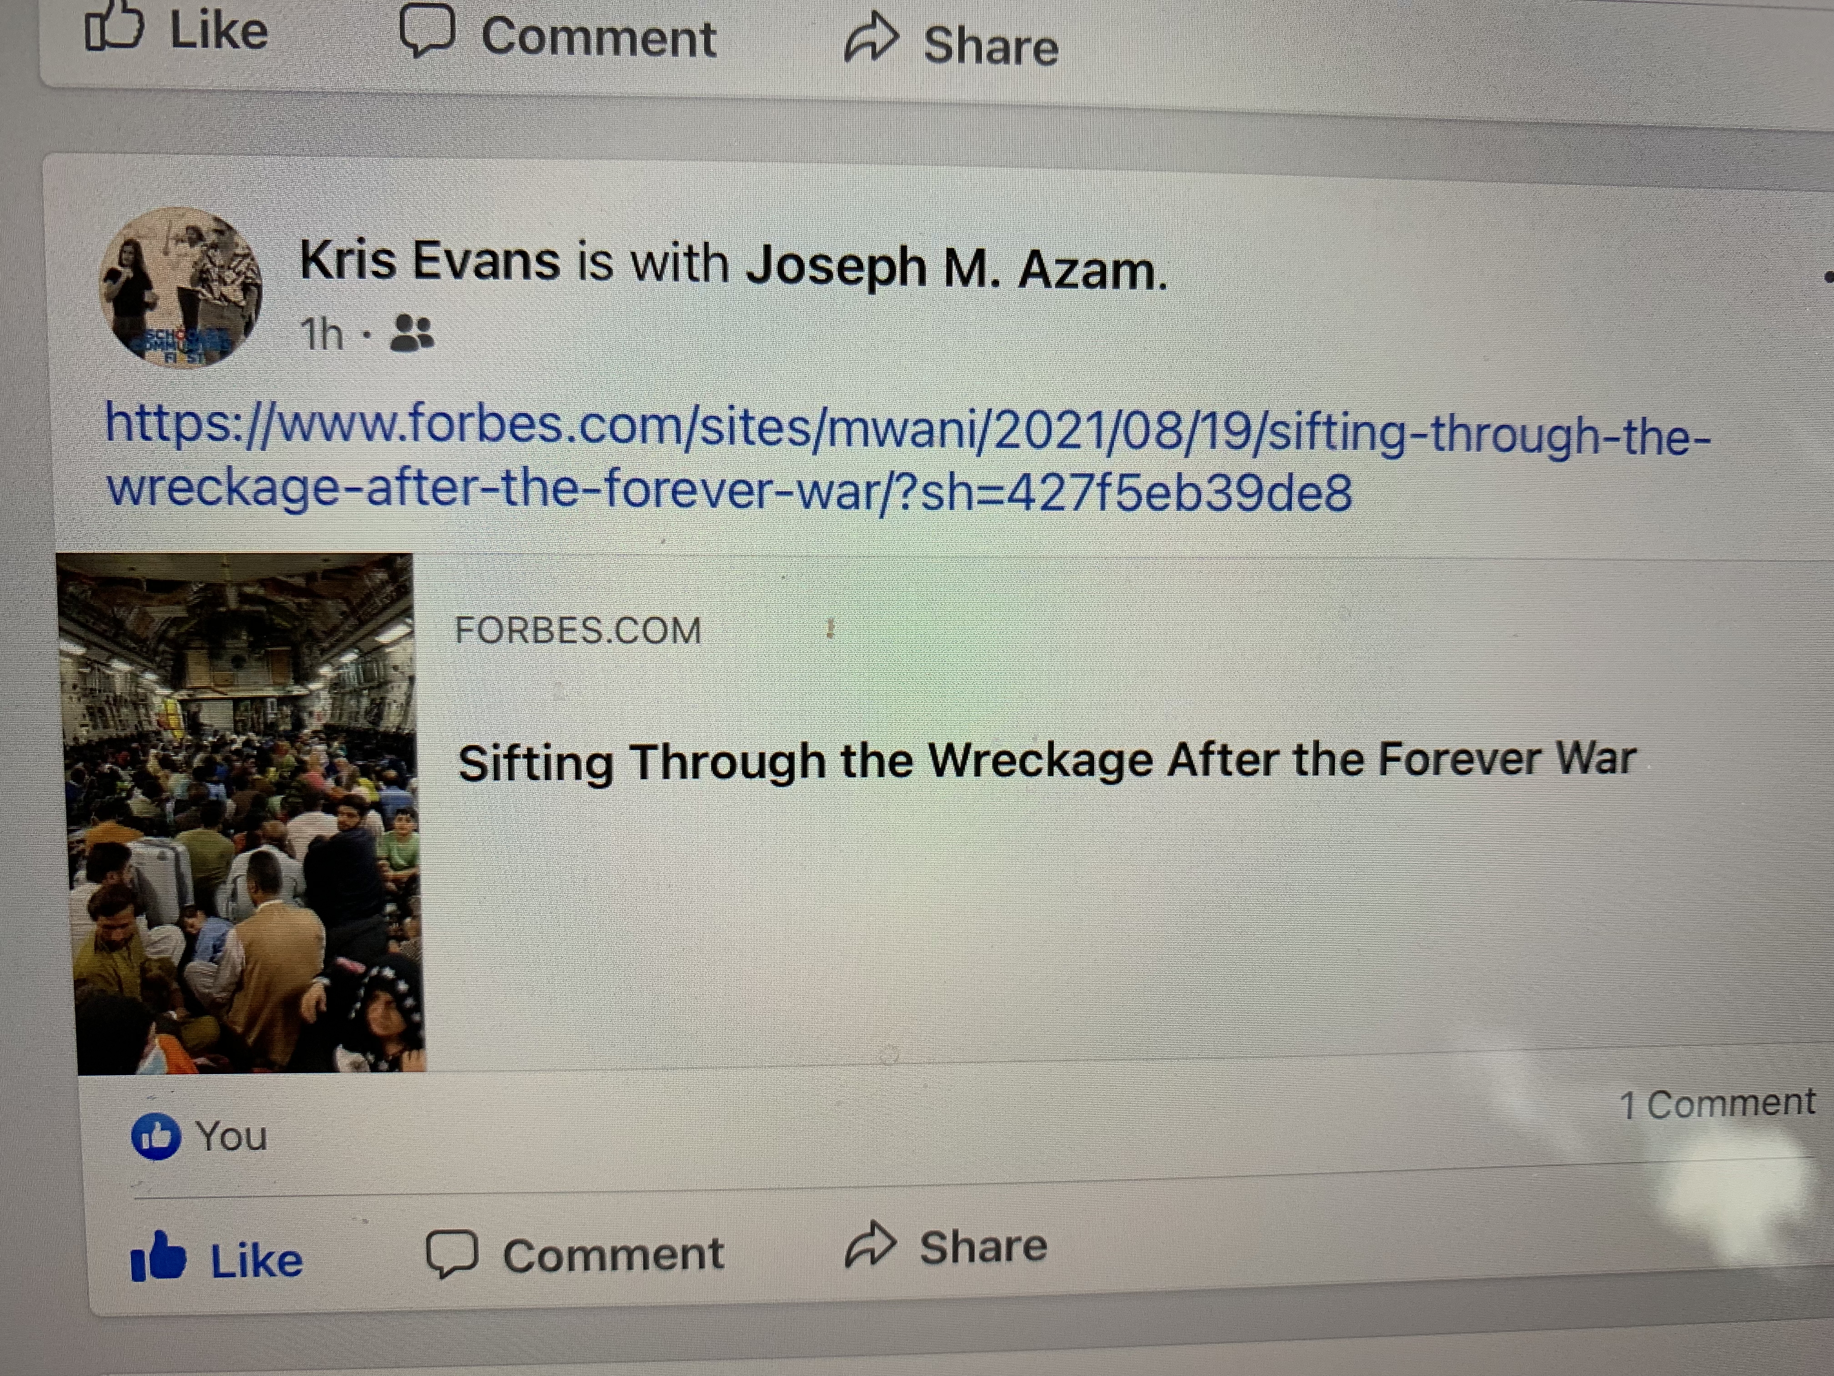This screenshot has height=1376, width=1834.
Task: Open the 1h timestamp of the post
Action: [x=322, y=334]
